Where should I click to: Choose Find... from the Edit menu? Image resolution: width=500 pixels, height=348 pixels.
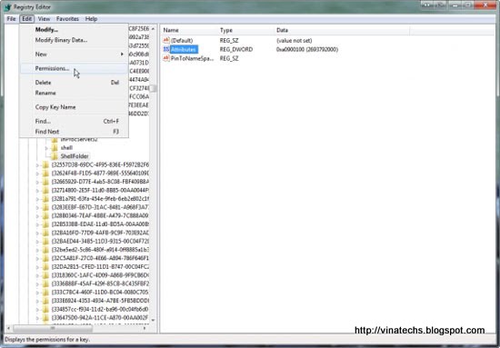click(x=74, y=121)
